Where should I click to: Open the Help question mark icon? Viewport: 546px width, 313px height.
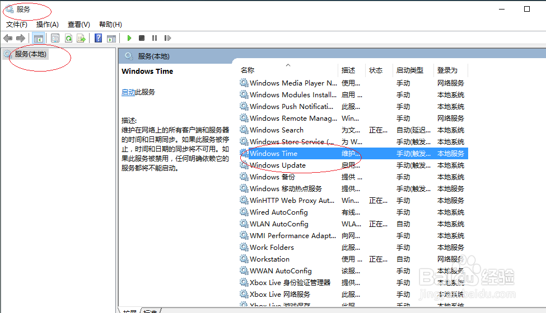pos(98,38)
